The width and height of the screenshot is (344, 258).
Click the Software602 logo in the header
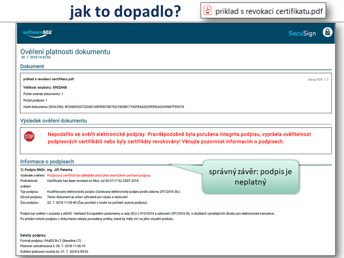(x=38, y=33)
